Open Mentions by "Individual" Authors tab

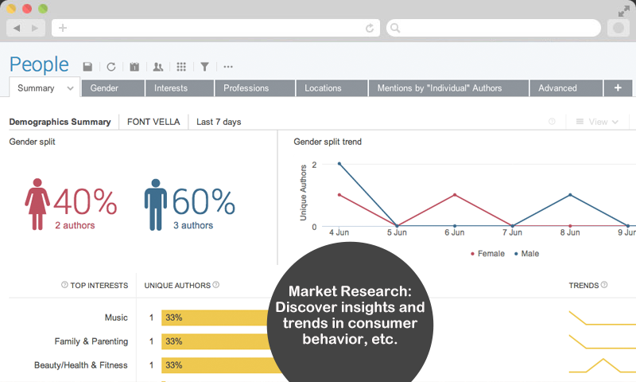tap(448, 88)
